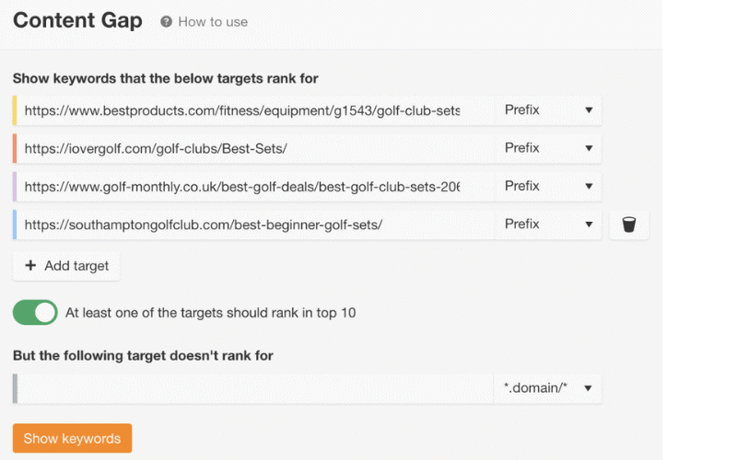Open Prefix dropdown for southamptongolfclub.com target
This screenshot has width=737, height=460.
click(547, 224)
